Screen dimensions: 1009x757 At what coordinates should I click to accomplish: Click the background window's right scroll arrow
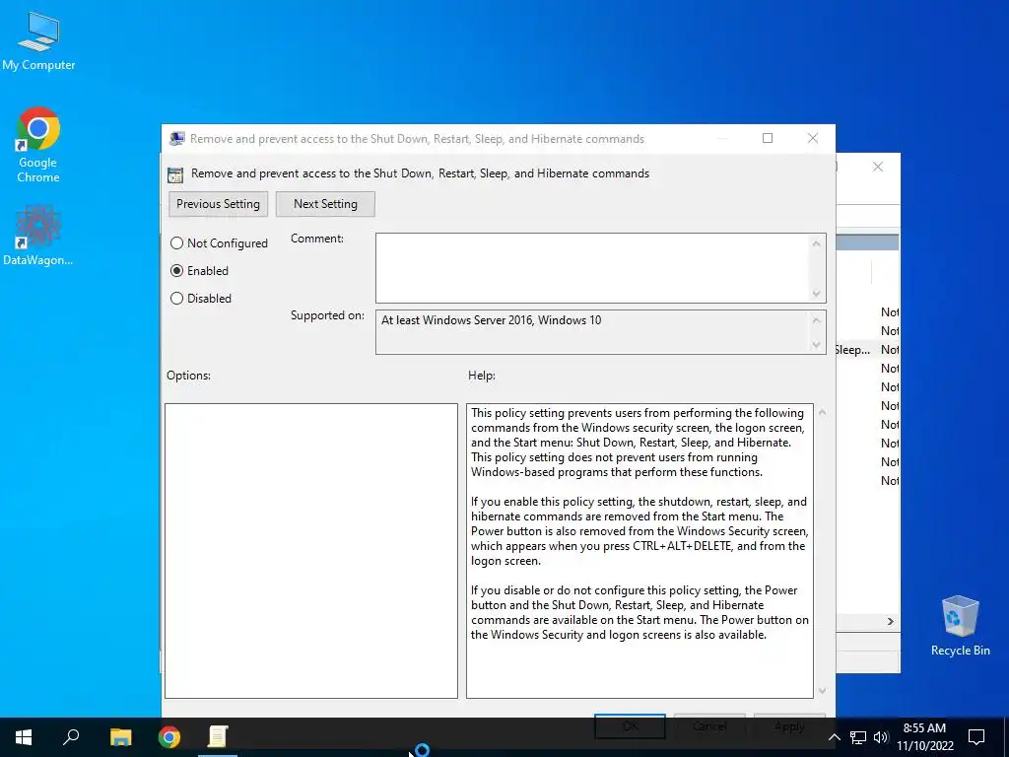pos(891,621)
